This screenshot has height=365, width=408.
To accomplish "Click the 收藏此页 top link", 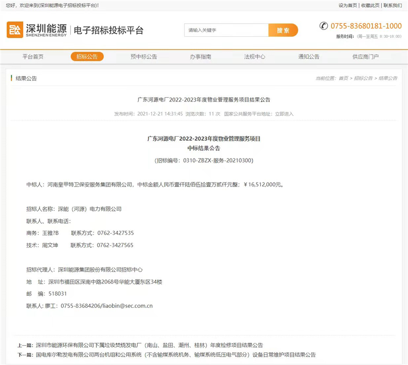I will (370, 6).
